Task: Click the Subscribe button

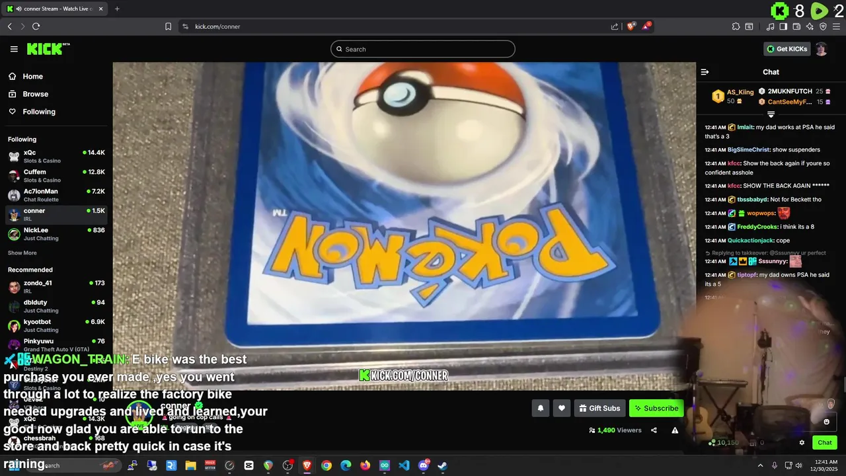Action: [656, 409]
